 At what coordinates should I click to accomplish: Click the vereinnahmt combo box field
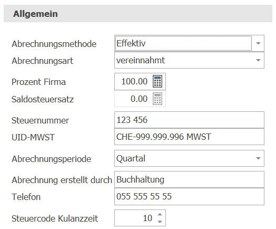coord(189,60)
